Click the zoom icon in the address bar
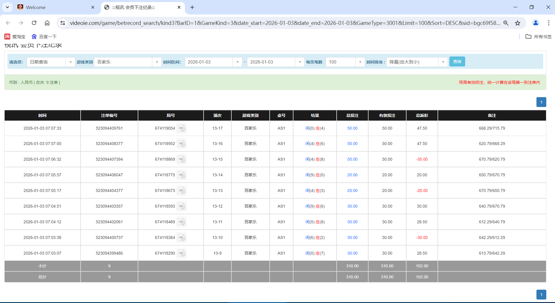Viewport: 555px width, 303px height. point(506,23)
